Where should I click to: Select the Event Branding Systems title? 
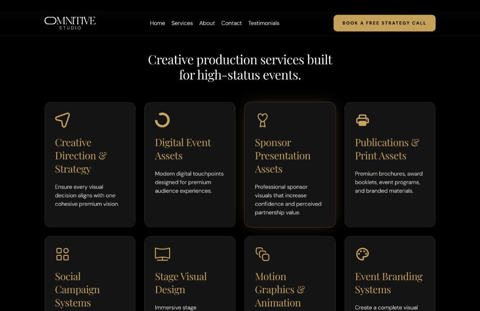tap(389, 283)
